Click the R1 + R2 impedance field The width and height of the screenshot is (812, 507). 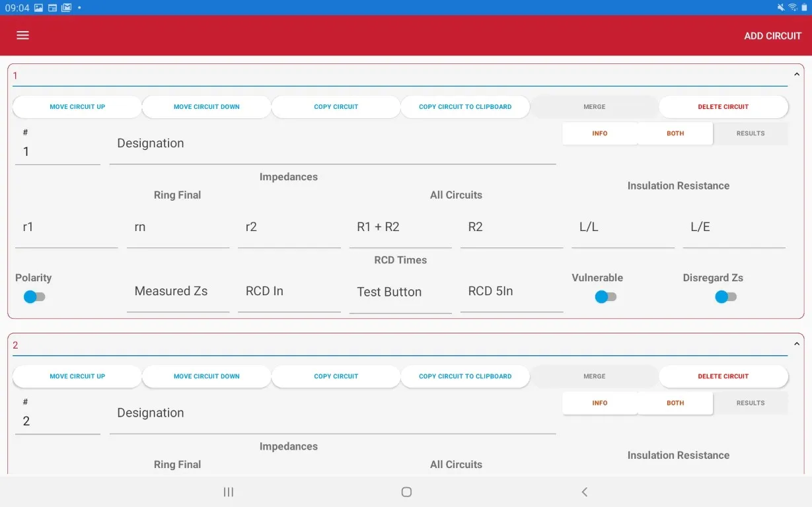[400, 228]
